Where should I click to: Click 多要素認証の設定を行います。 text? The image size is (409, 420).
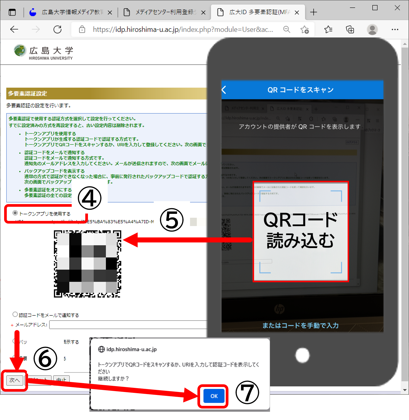click(x=39, y=106)
